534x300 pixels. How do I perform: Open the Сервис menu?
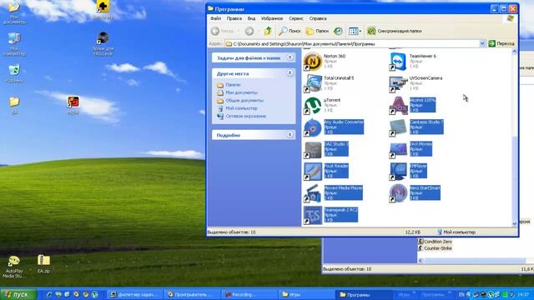point(296,18)
